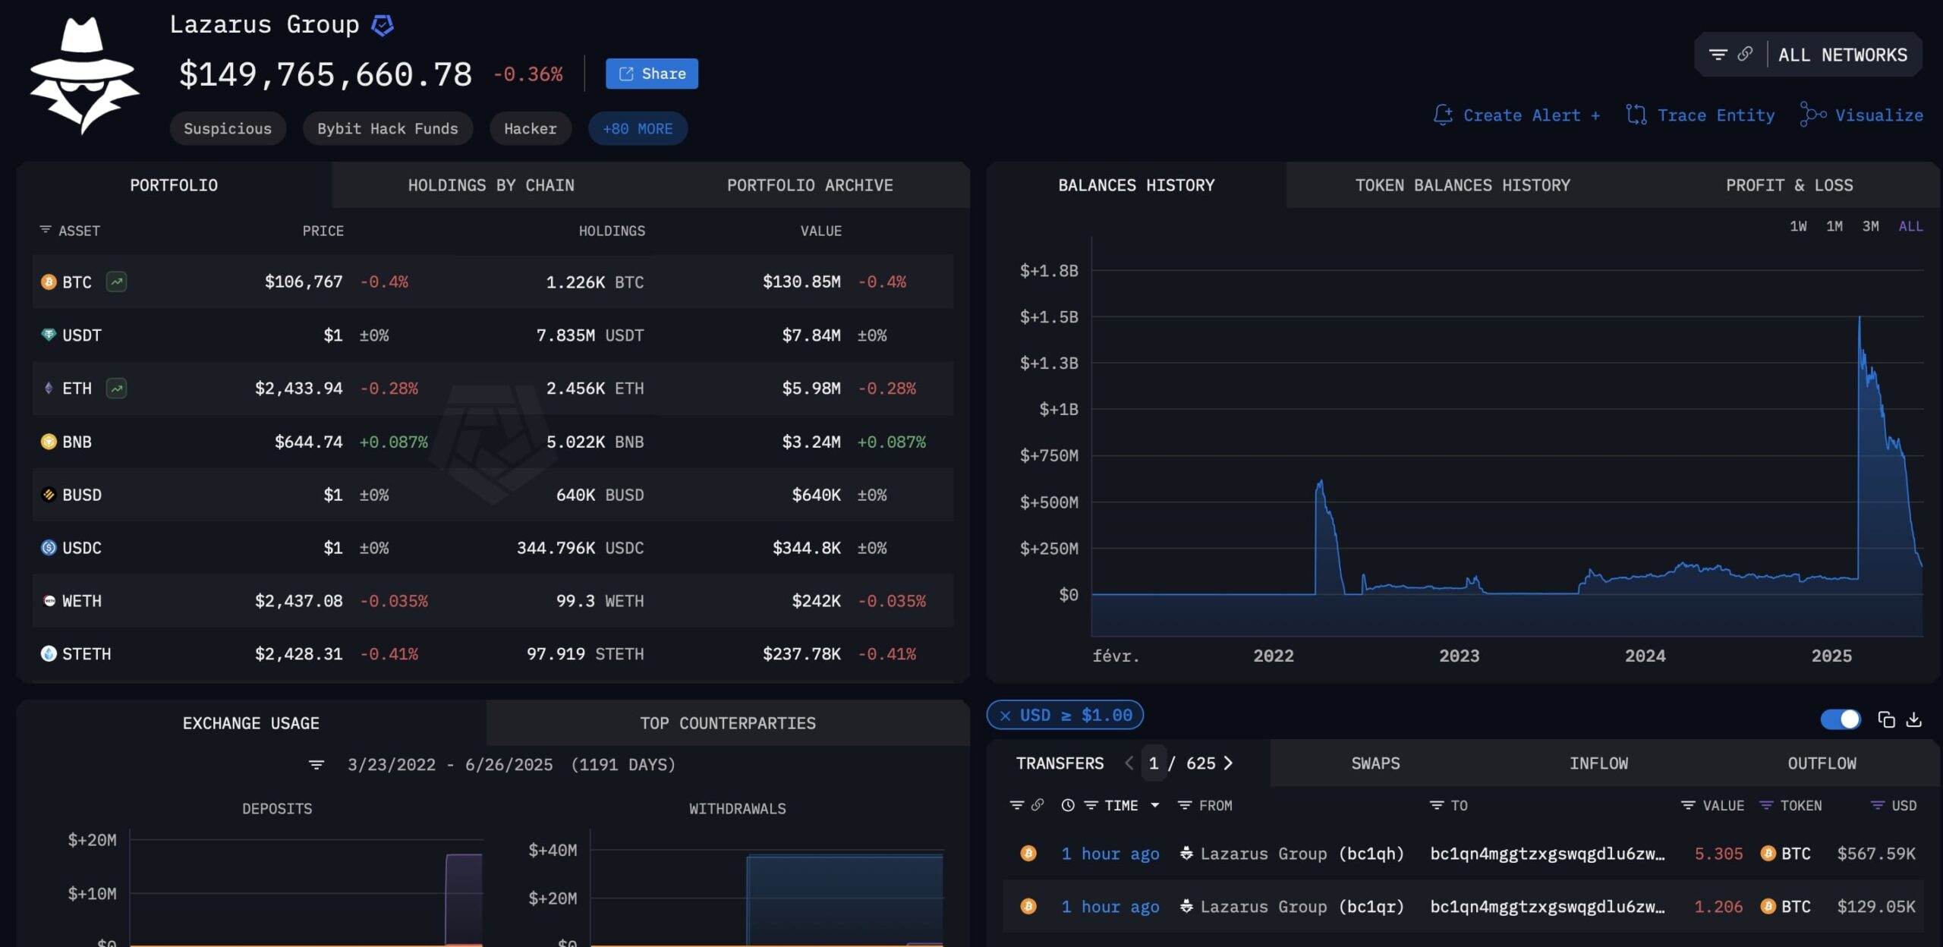Image resolution: width=1943 pixels, height=947 pixels.
Task: Click the transfers page number field
Action: [1154, 763]
